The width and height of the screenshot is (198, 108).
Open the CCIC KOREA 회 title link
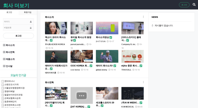point(80,66)
